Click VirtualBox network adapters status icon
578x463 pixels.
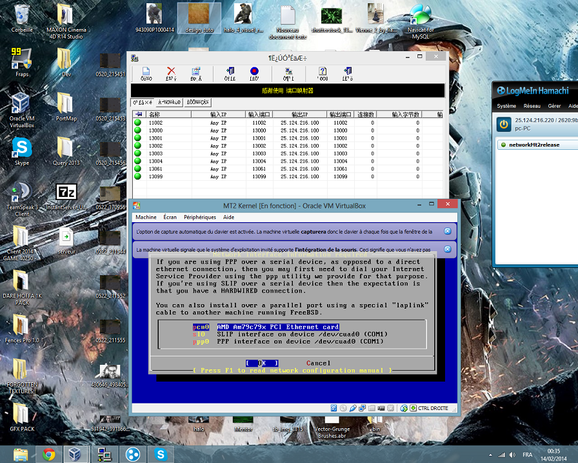pos(362,408)
